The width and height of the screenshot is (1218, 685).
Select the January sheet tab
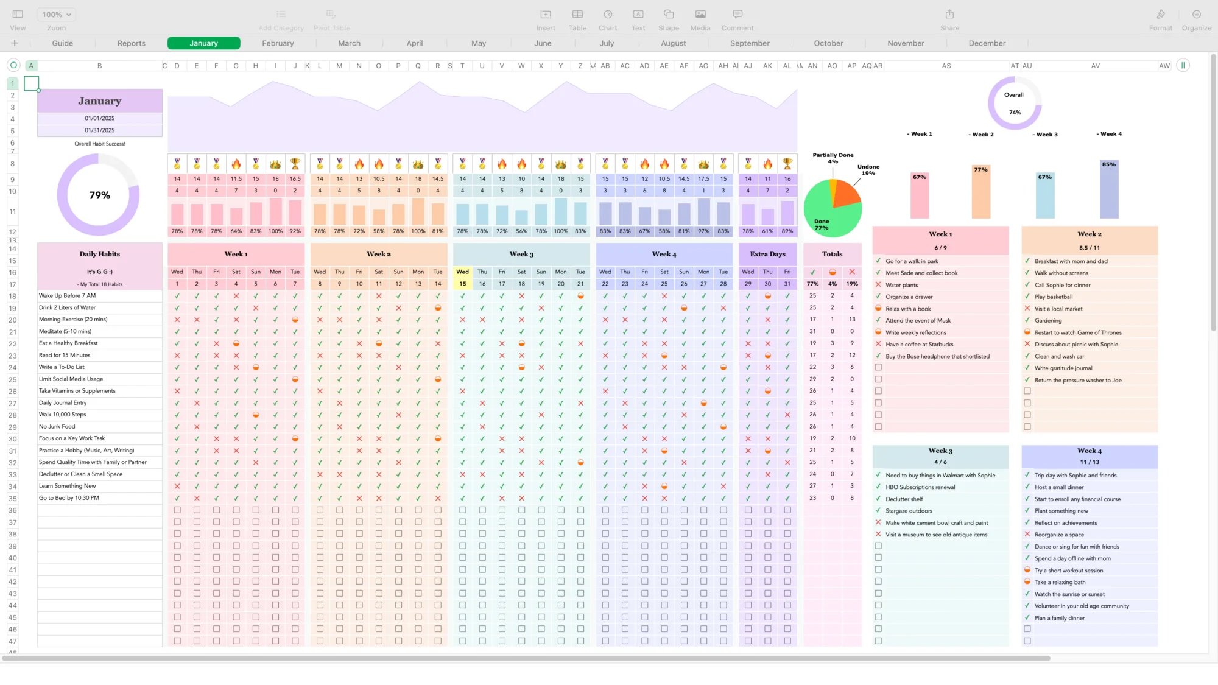[x=204, y=43]
